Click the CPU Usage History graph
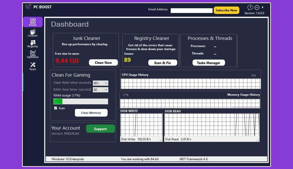 tap(191, 83)
